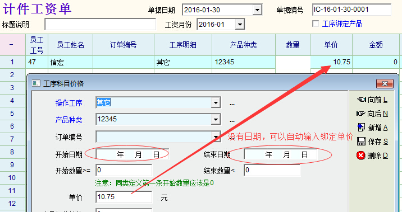The height and width of the screenshot is (212, 402).
Task: Select the 工序明细 column header
Action: pos(183,45)
